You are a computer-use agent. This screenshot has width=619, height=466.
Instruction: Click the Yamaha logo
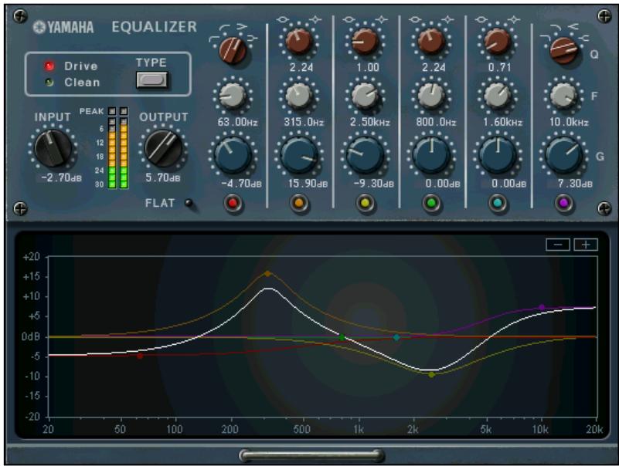[x=63, y=27]
